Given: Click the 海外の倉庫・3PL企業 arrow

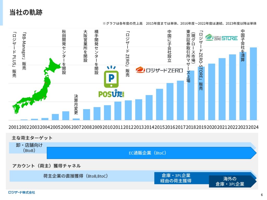Looking at the screenshot, I should click(x=233, y=182).
